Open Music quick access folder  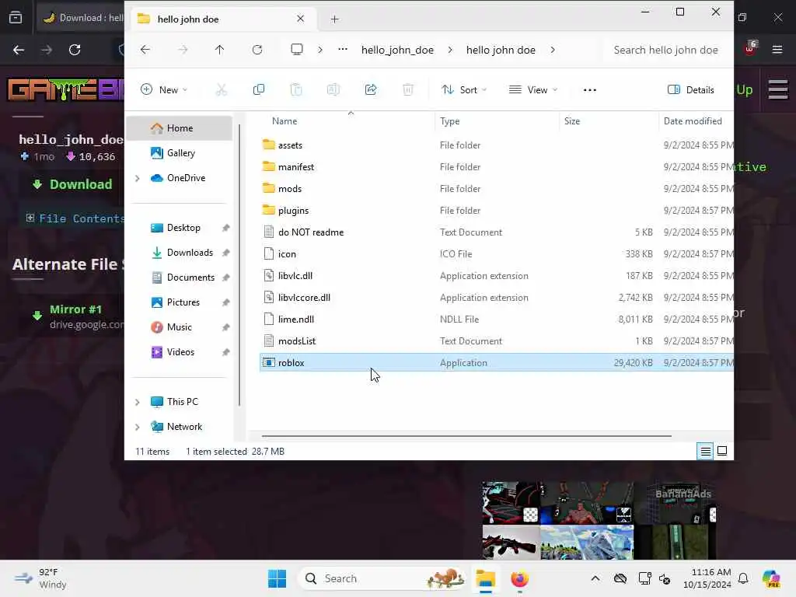click(x=180, y=327)
